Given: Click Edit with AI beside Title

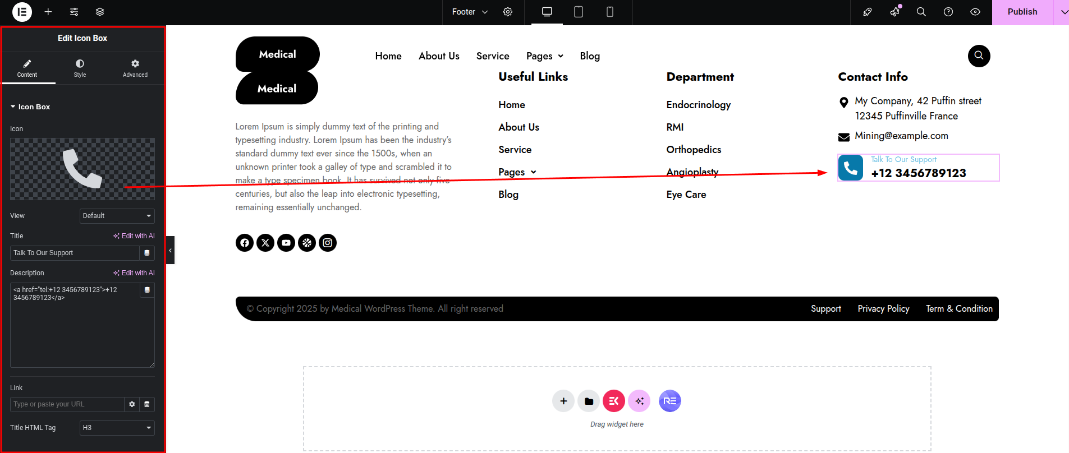Looking at the screenshot, I should click(134, 236).
